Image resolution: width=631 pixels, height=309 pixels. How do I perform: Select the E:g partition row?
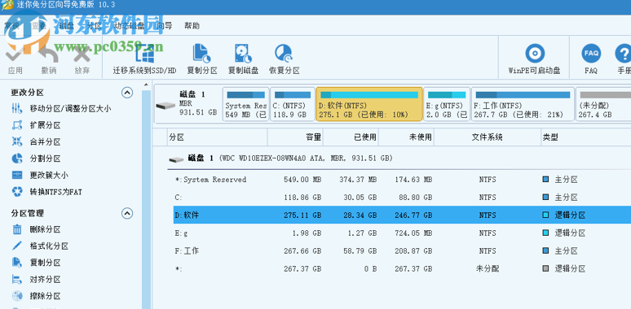point(402,233)
